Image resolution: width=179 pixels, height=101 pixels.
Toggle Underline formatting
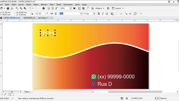[107, 14]
